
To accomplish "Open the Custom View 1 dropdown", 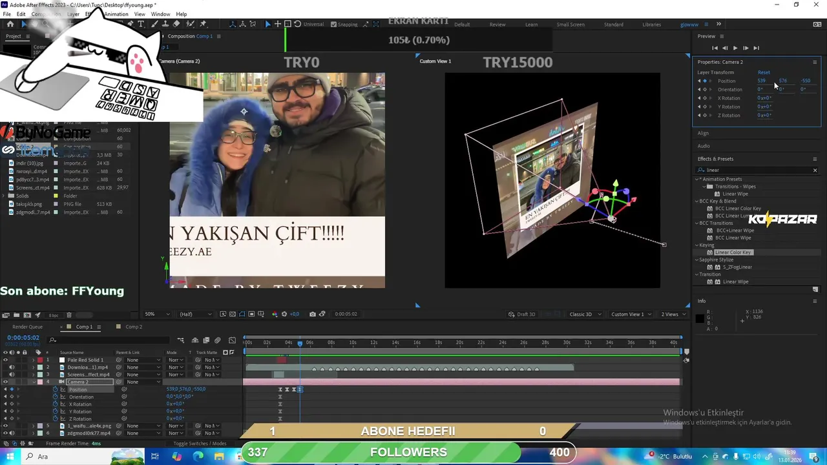I will click(x=631, y=314).
